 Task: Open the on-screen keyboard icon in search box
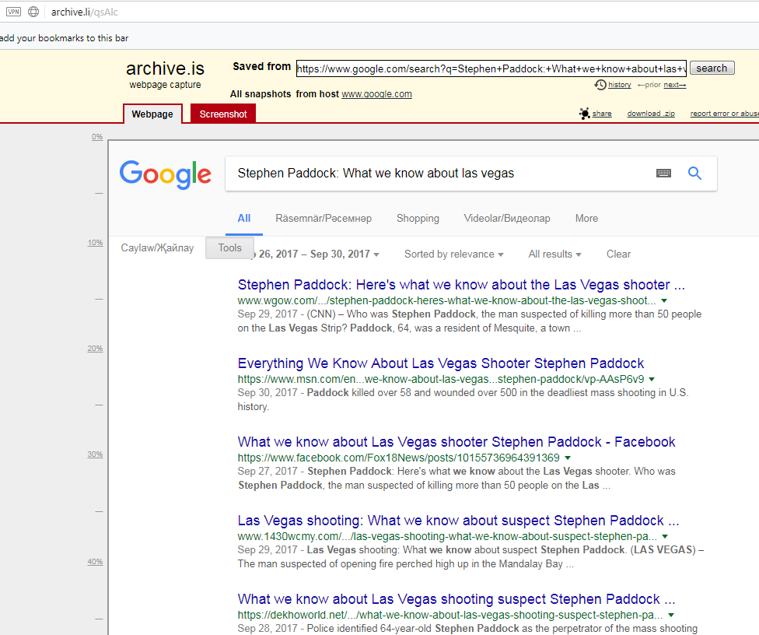663,174
